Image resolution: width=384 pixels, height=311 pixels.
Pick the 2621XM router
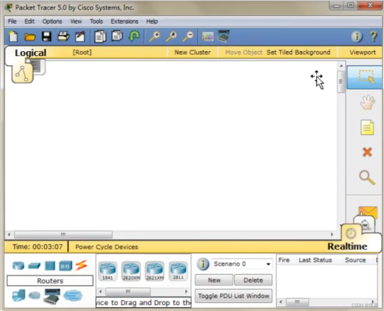click(154, 271)
